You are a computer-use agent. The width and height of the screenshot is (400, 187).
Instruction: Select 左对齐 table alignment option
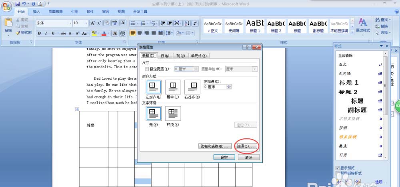tap(154, 87)
